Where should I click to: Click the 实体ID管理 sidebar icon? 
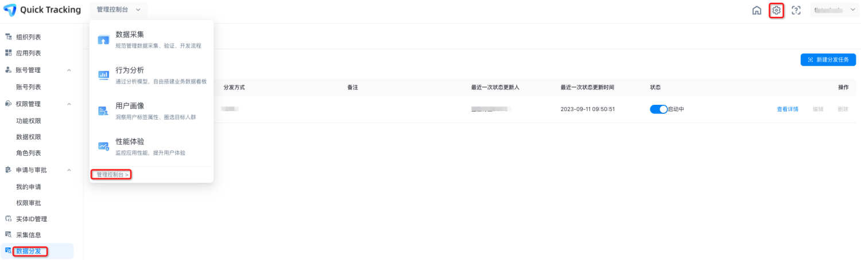click(8, 219)
